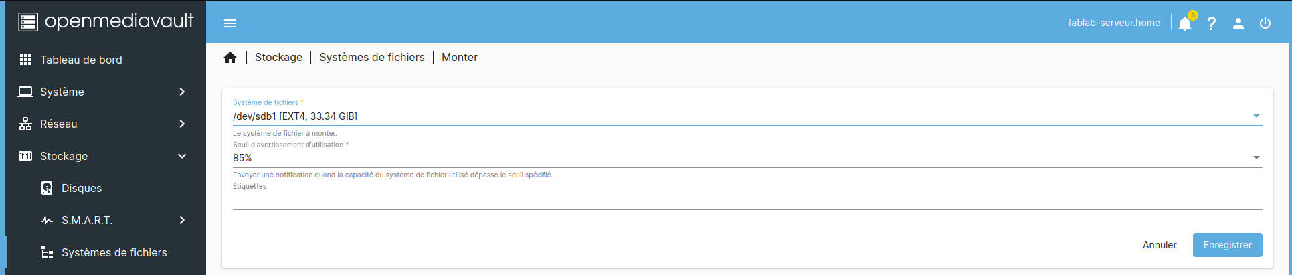Click the hamburger menu icon
Screen dimensions: 1292x275
tap(230, 23)
